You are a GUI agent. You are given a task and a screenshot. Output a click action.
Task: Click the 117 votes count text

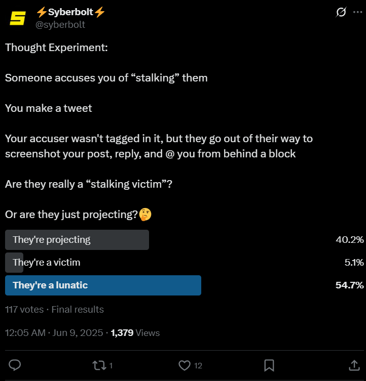[24, 310]
